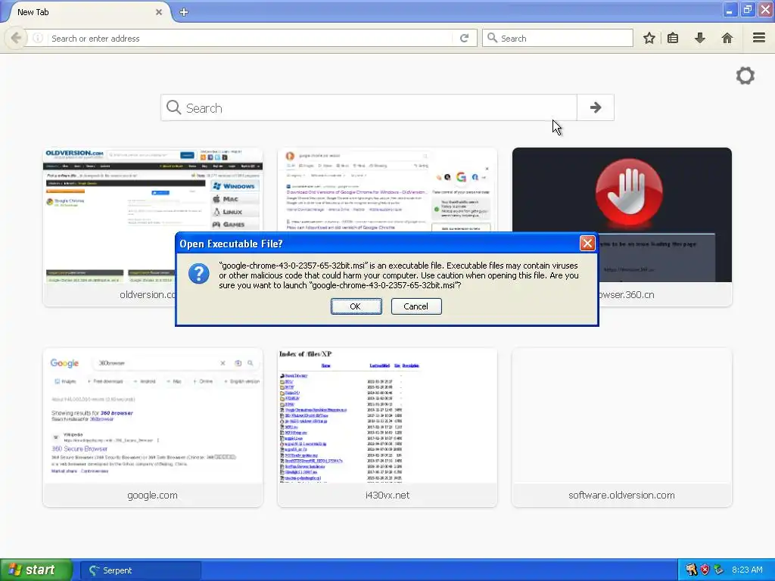Focus the address bar
Image resolution: width=775 pixels, height=581 pixels.
pos(250,38)
